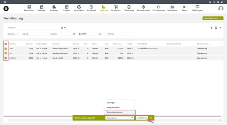
Task: Open the Mitarbeiter module
Action: tap(172, 8)
